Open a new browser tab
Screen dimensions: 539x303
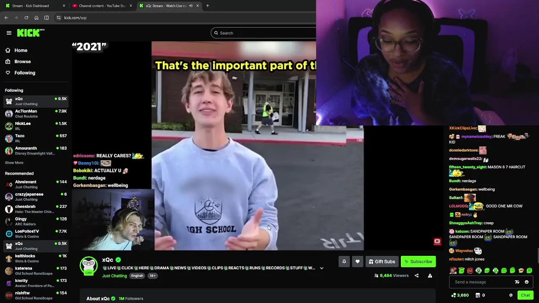(208, 6)
